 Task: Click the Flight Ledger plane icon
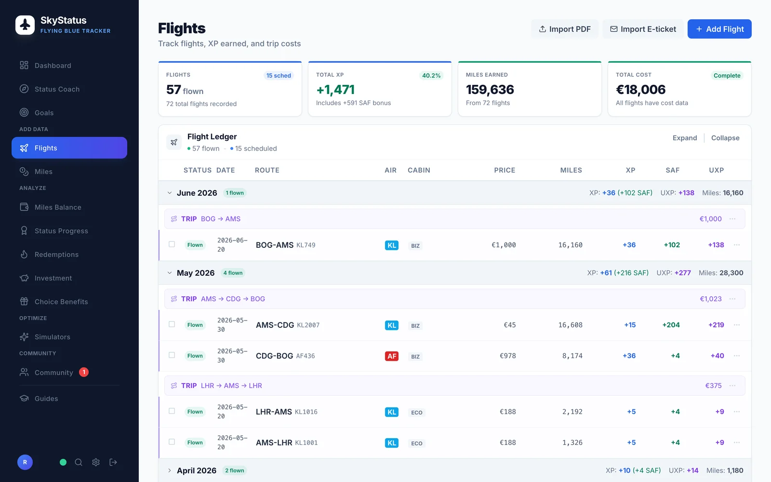[x=174, y=142]
